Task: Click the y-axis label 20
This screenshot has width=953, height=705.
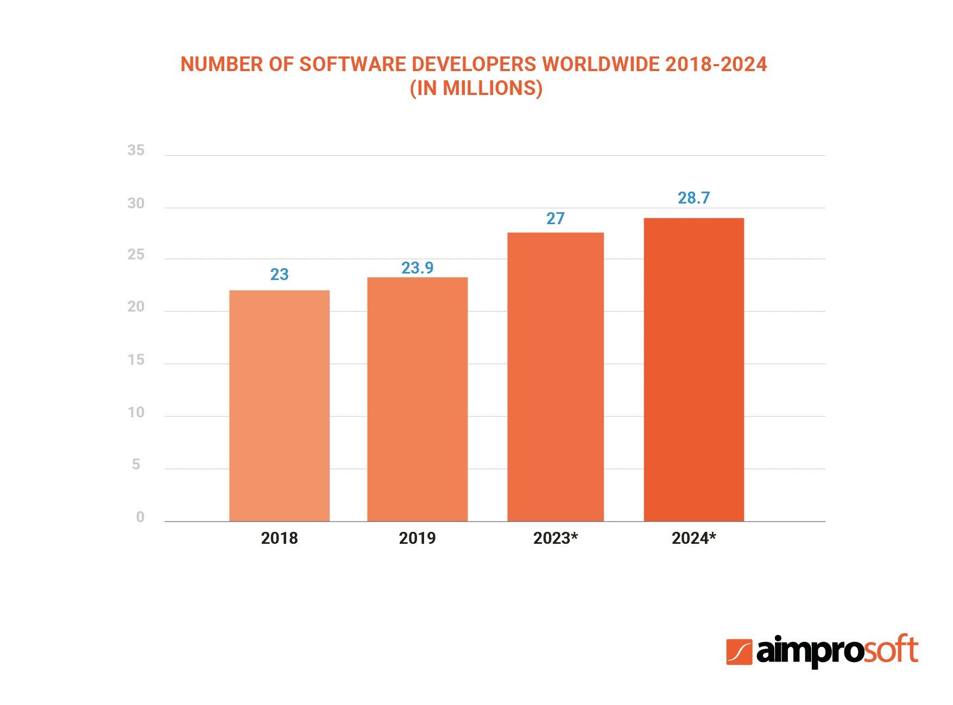Action: (x=136, y=307)
